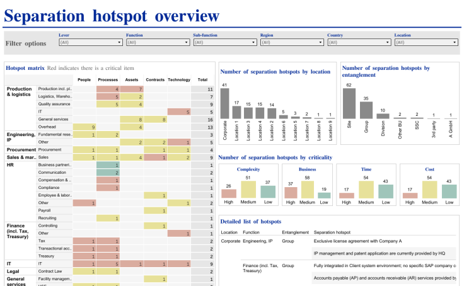This screenshot has height=286, width=464.
Task: Select the Production incl. Assets cell
Action: [132, 89]
